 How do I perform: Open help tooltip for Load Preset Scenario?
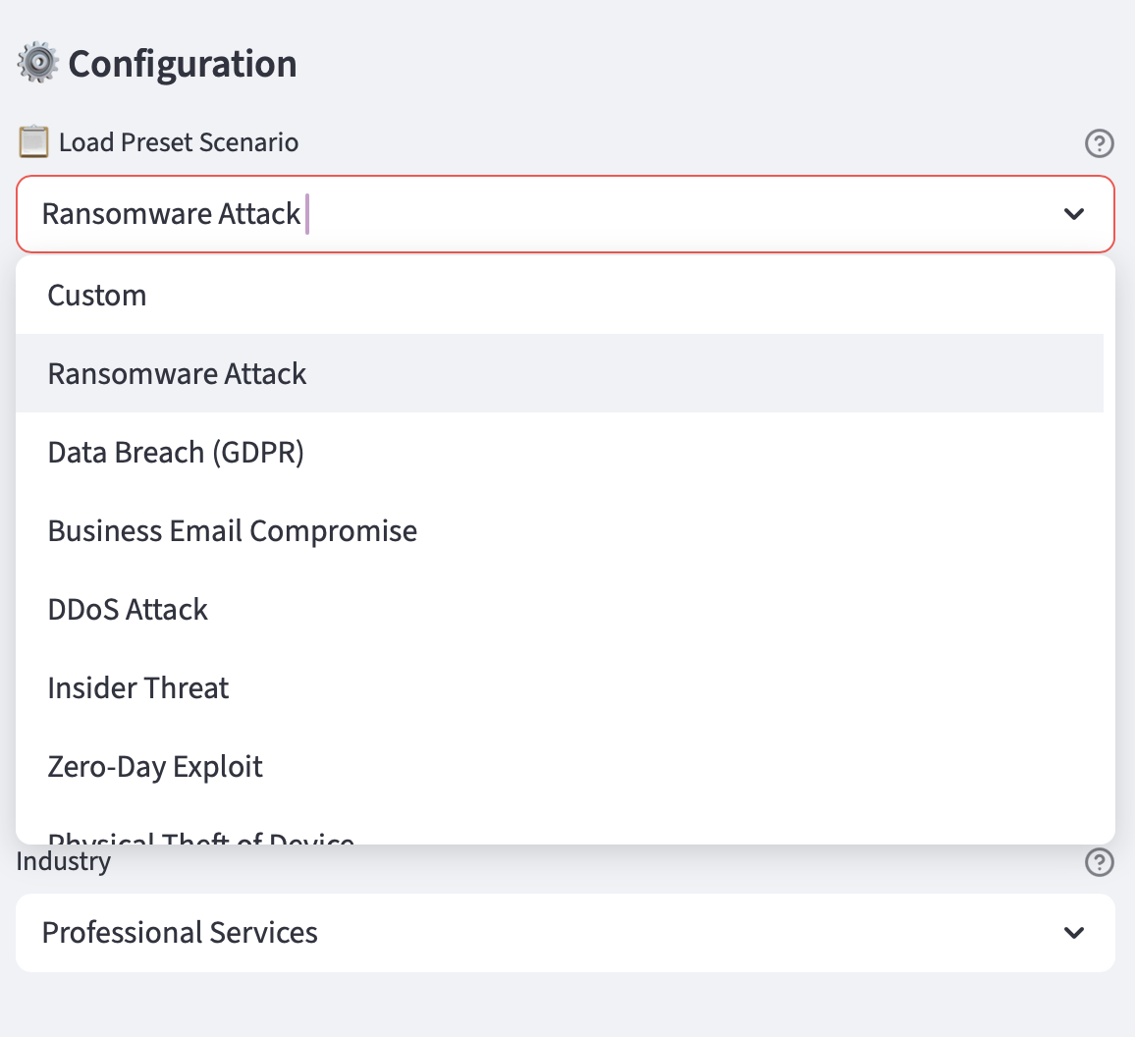[x=1099, y=143]
